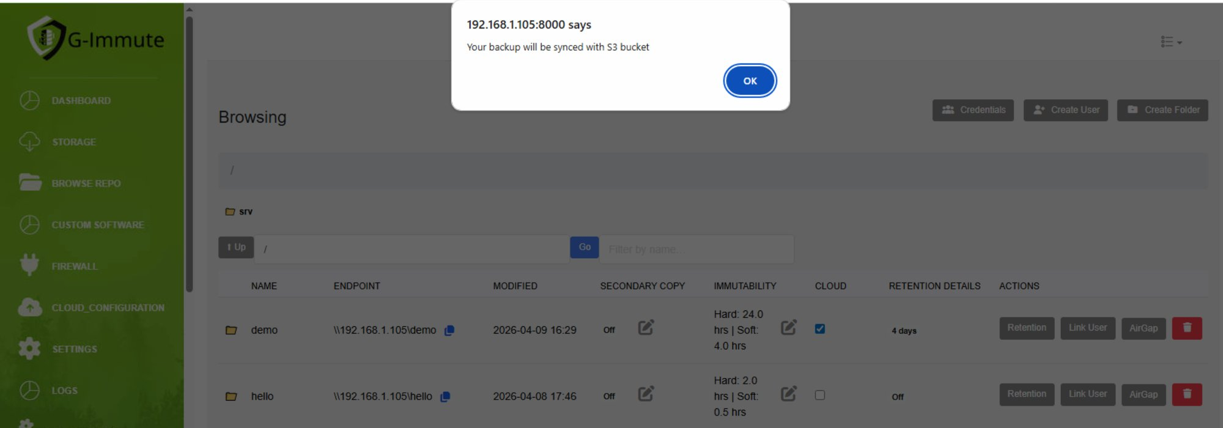Screen dimensions: 1223x428
Task: Click Retention button for hello
Action: click(1027, 394)
